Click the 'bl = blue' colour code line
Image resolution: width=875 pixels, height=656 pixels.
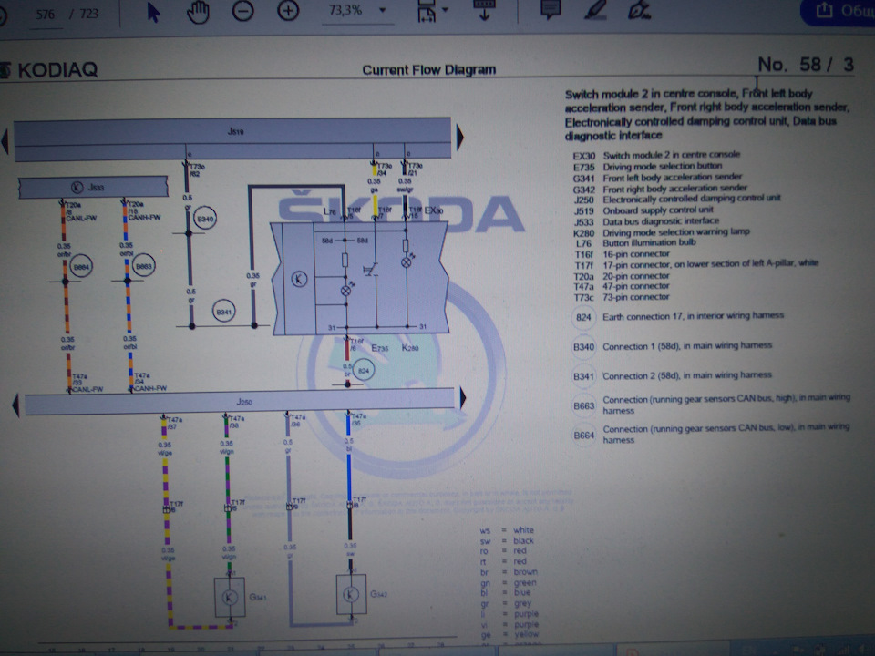[506, 592]
